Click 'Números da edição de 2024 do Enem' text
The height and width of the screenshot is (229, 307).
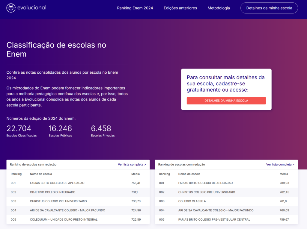coord(41,119)
